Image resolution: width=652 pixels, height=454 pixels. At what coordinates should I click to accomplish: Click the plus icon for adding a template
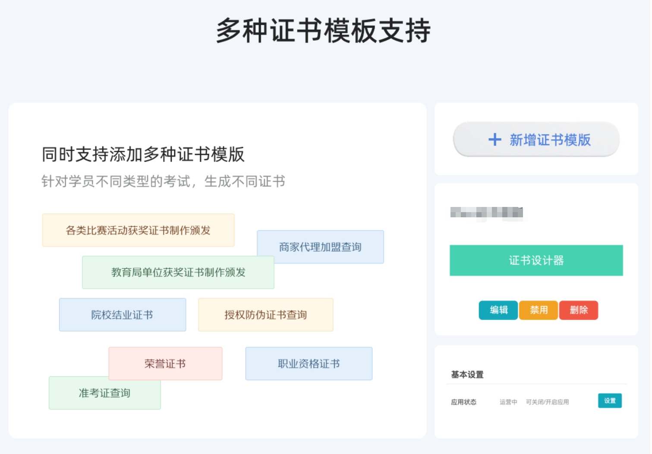click(x=495, y=140)
